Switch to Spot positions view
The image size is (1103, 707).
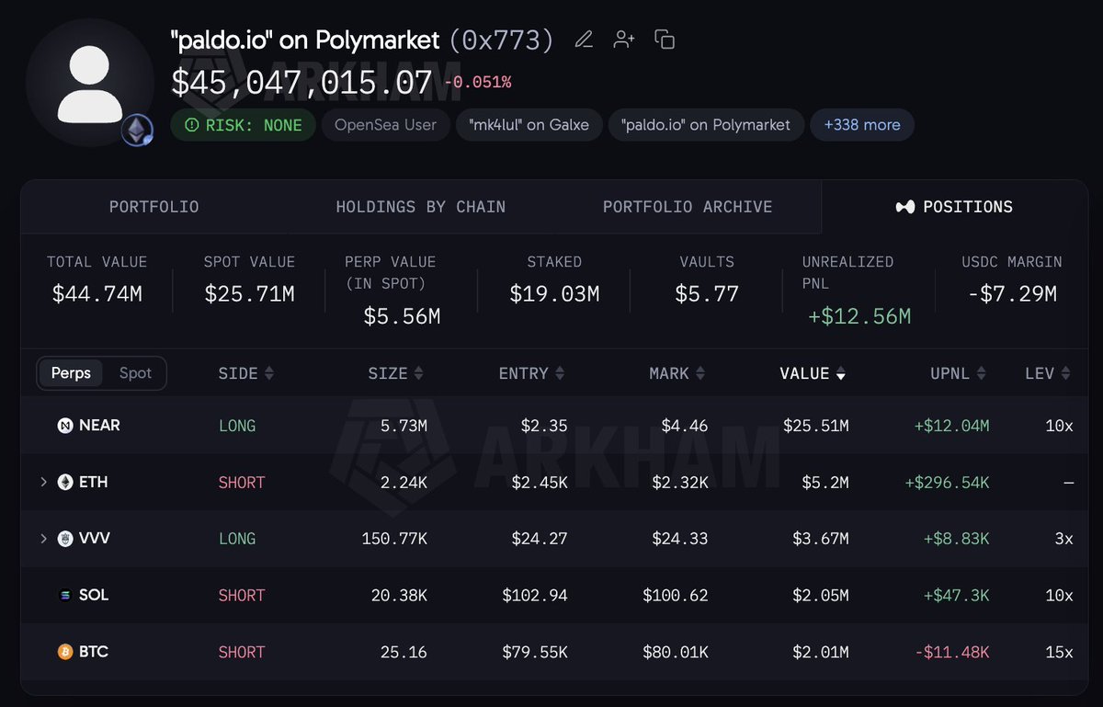135,373
